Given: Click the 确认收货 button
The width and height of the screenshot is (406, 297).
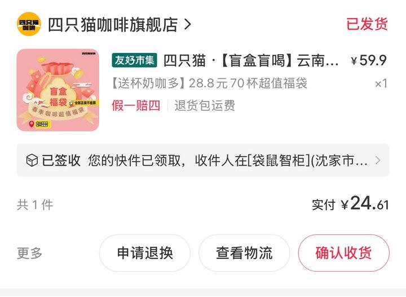Looking at the screenshot, I should point(343,253).
